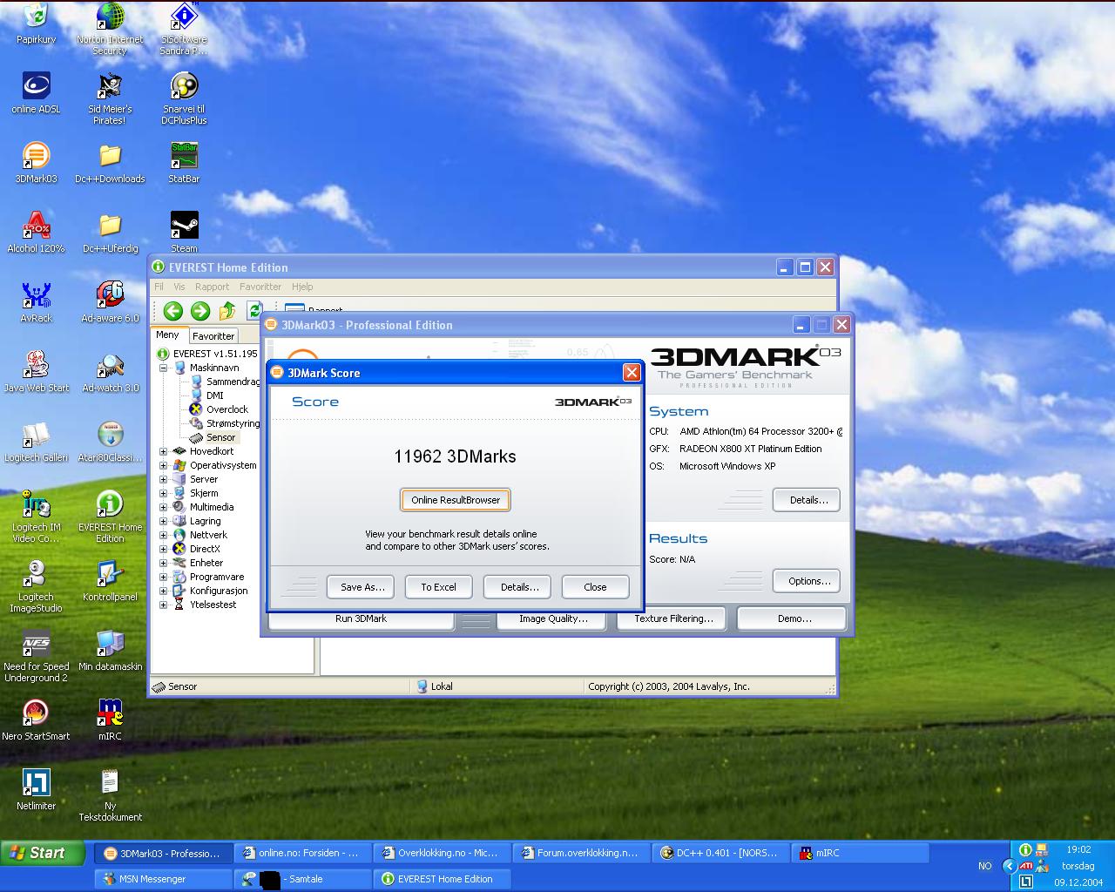Click Options... in 3DMark03 Results section

807,581
